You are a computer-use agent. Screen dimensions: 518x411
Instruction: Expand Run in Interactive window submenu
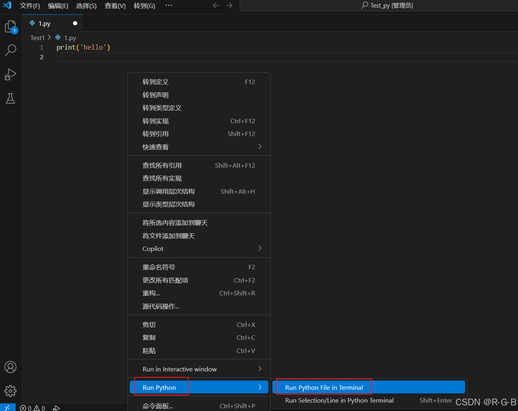coord(199,369)
